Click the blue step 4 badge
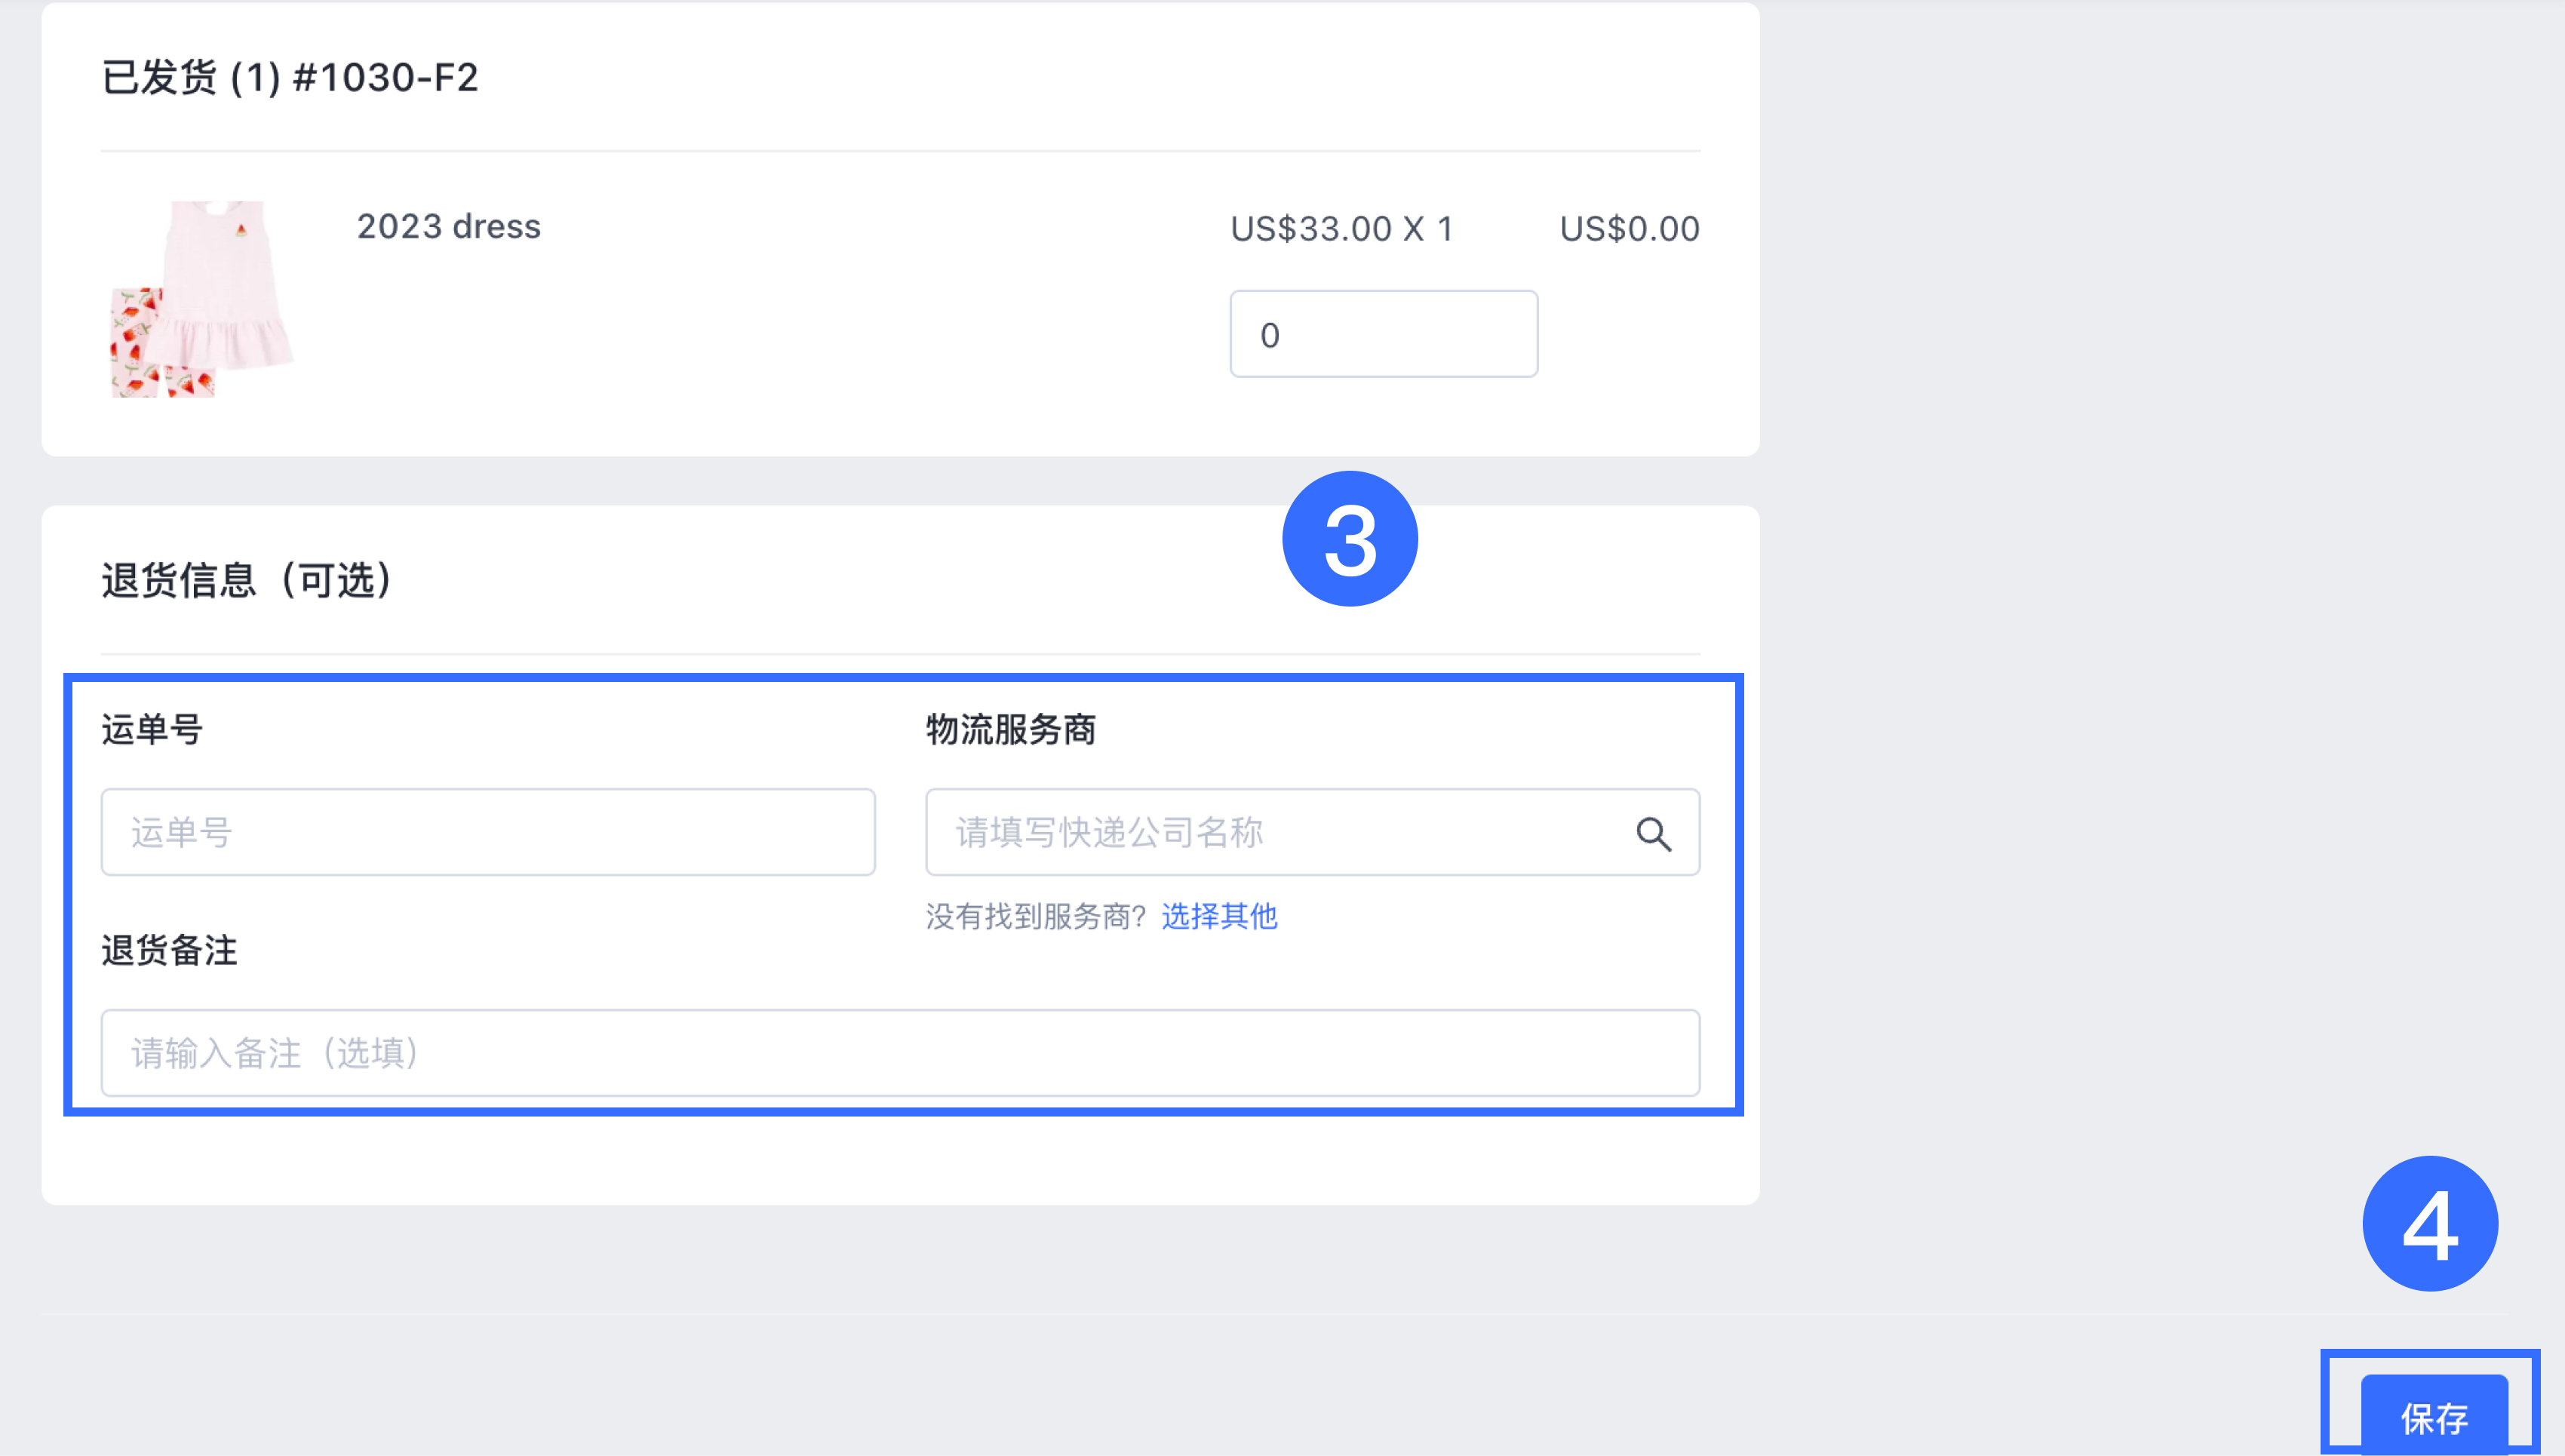Screen dimensions: 2565x1456 coord(2430,1224)
